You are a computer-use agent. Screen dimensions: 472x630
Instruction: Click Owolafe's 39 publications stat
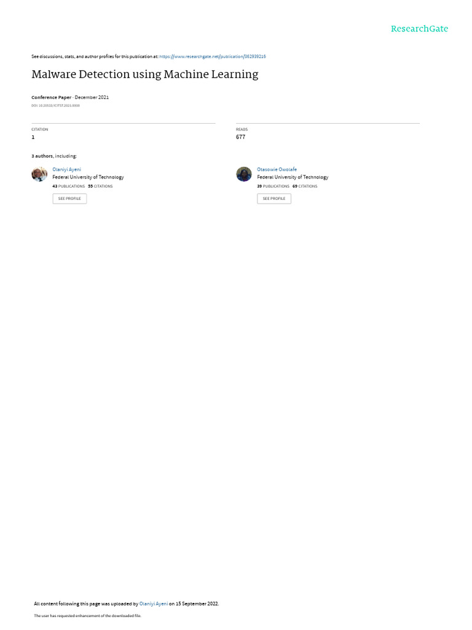point(273,186)
